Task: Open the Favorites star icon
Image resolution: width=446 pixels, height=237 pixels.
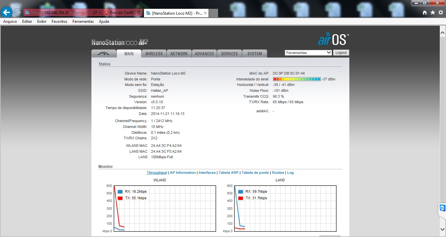Action: click(433, 13)
